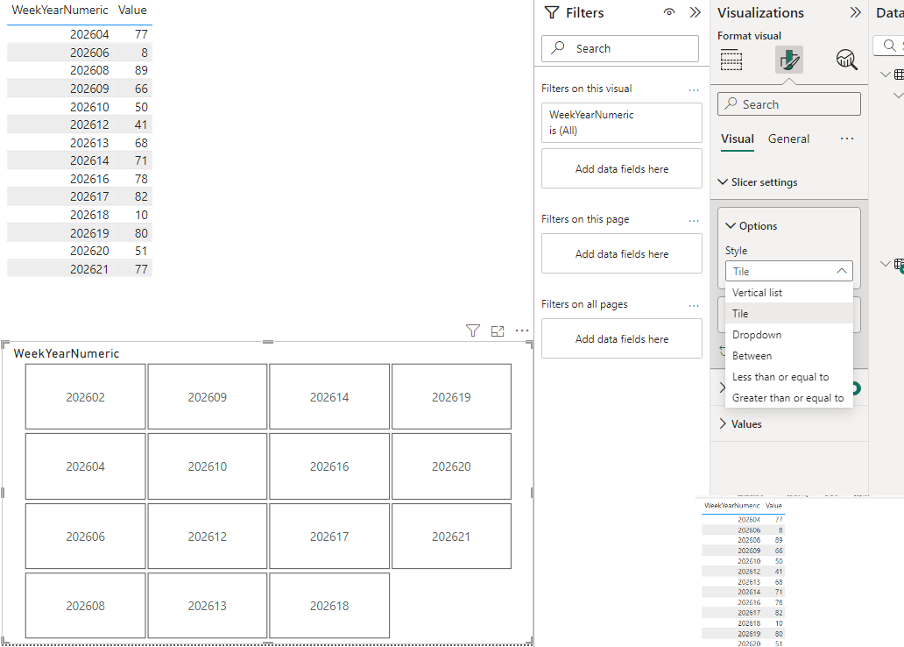Click Add data fields here under this page

(x=622, y=253)
